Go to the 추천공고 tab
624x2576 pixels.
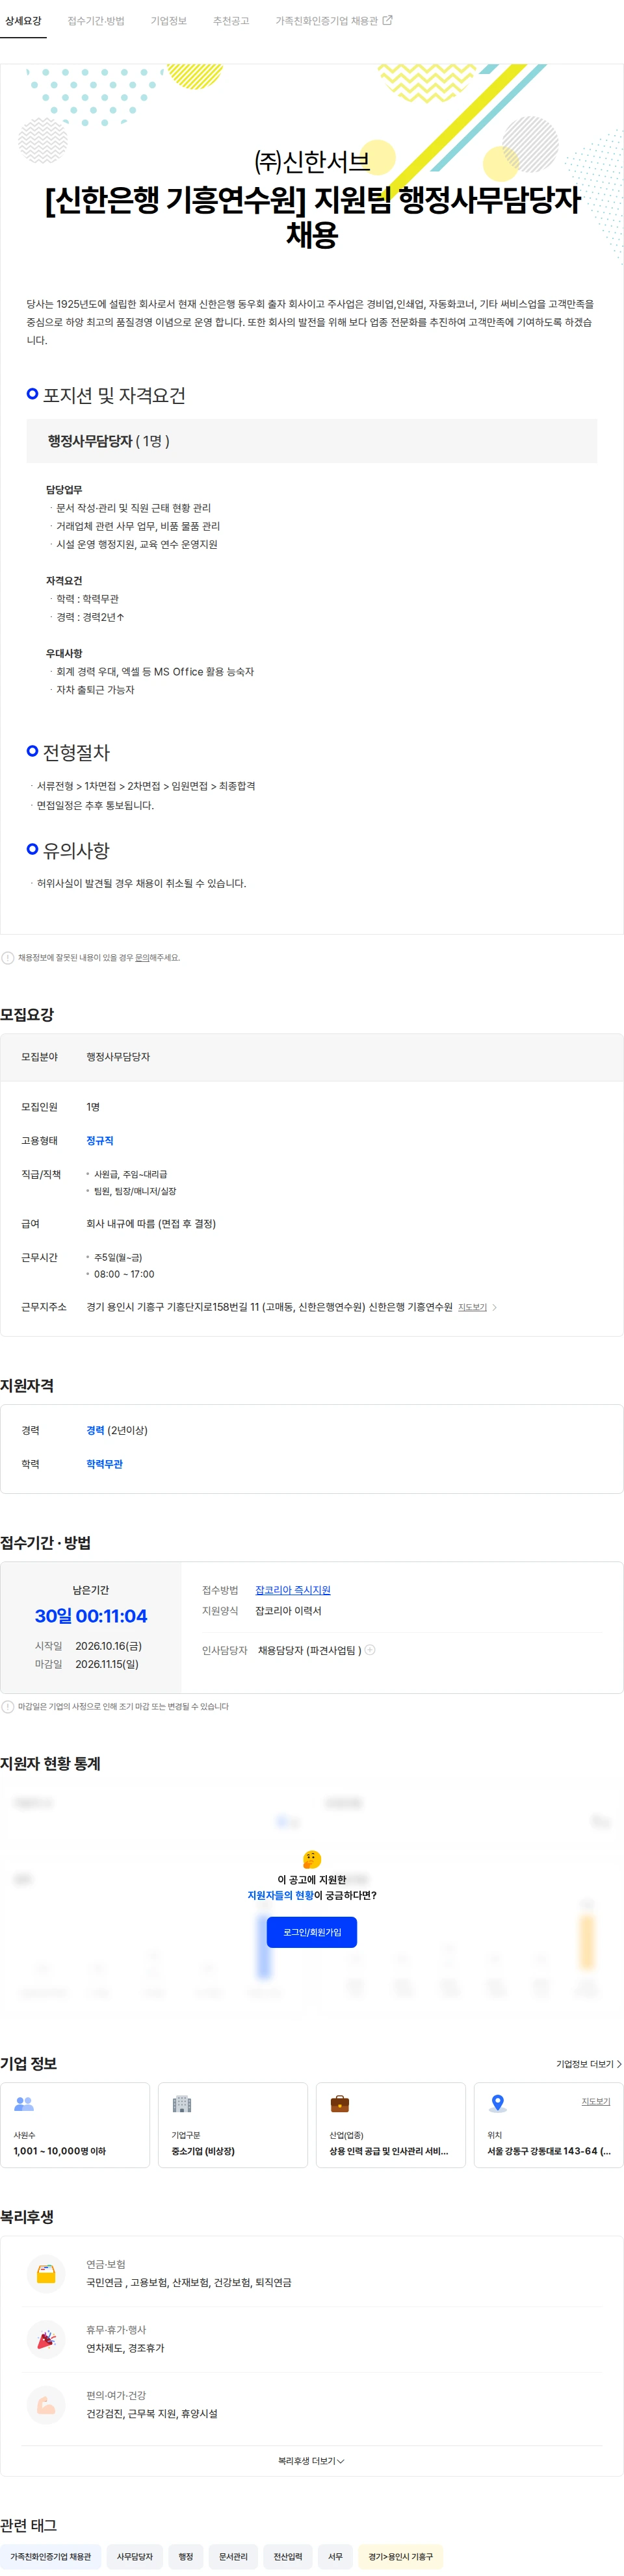tap(231, 21)
